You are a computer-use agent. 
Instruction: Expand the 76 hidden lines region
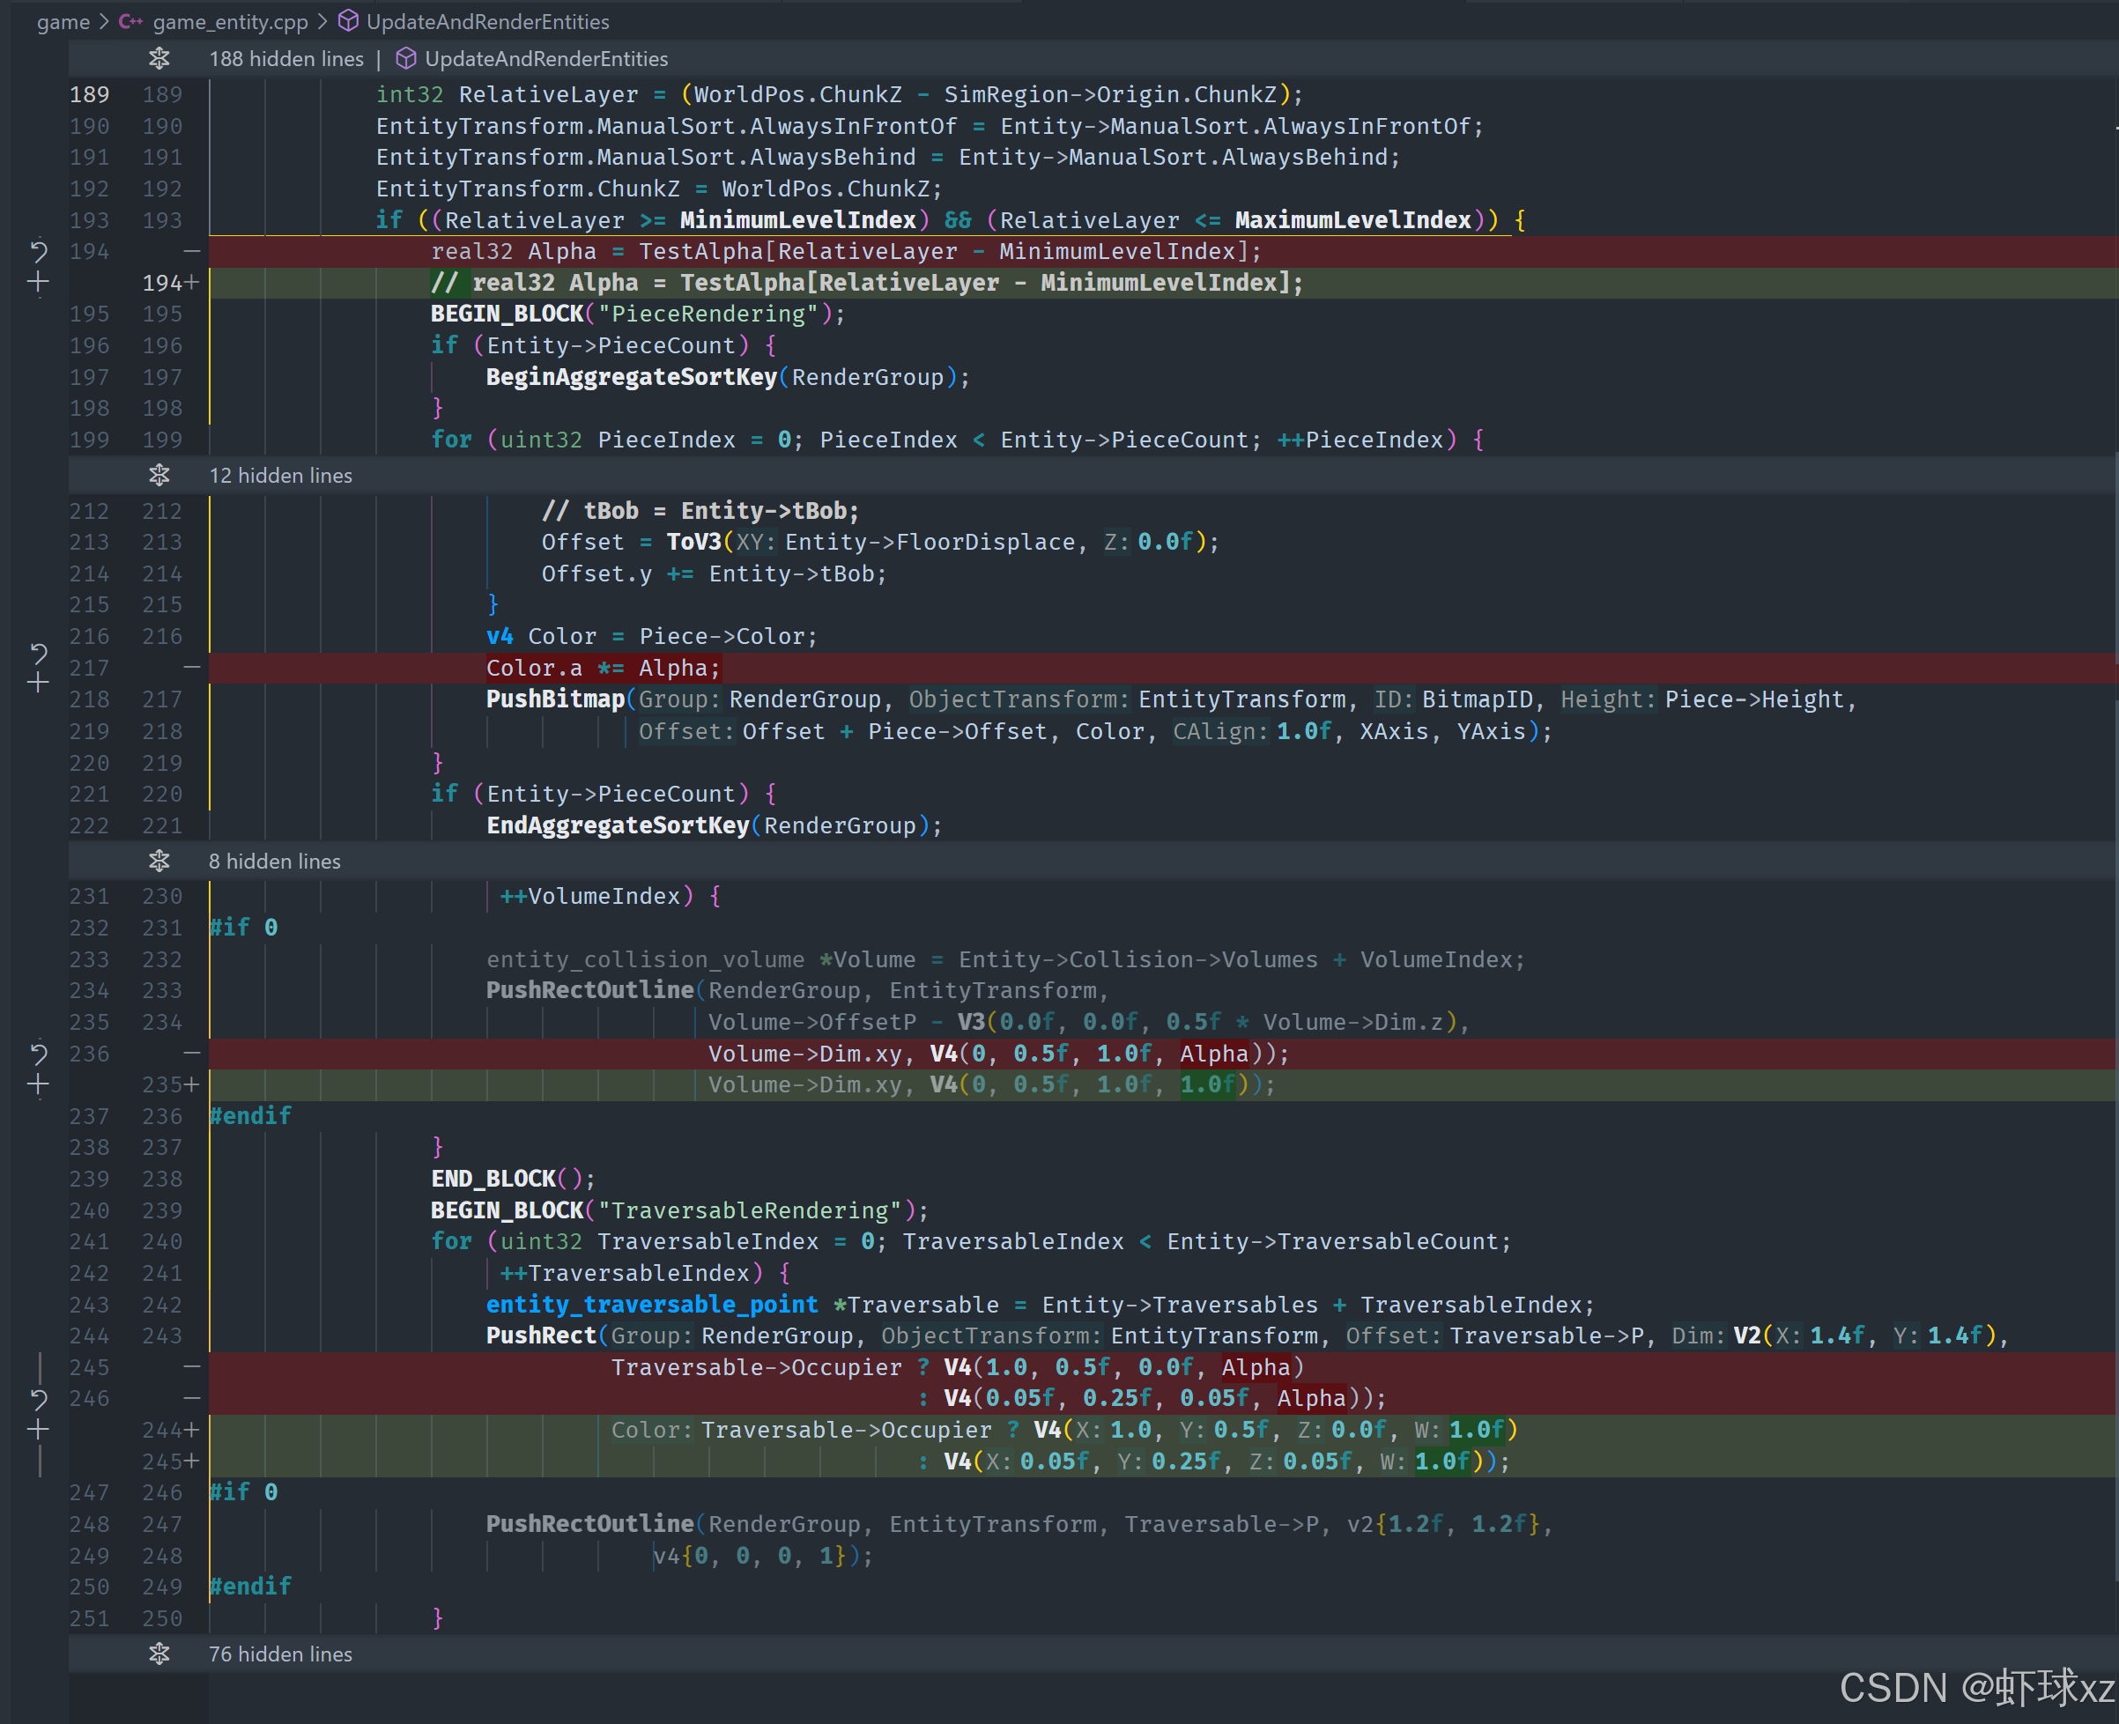(159, 1654)
